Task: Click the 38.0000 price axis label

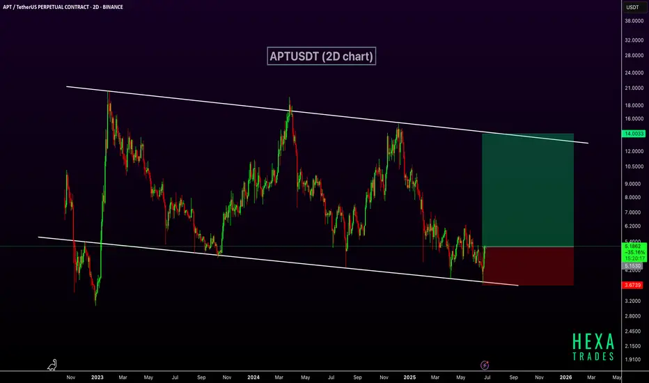Action: pyautogui.click(x=634, y=21)
